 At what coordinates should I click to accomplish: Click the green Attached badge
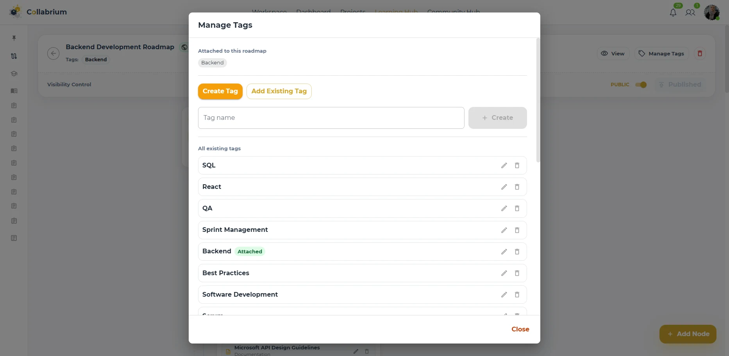(x=250, y=252)
